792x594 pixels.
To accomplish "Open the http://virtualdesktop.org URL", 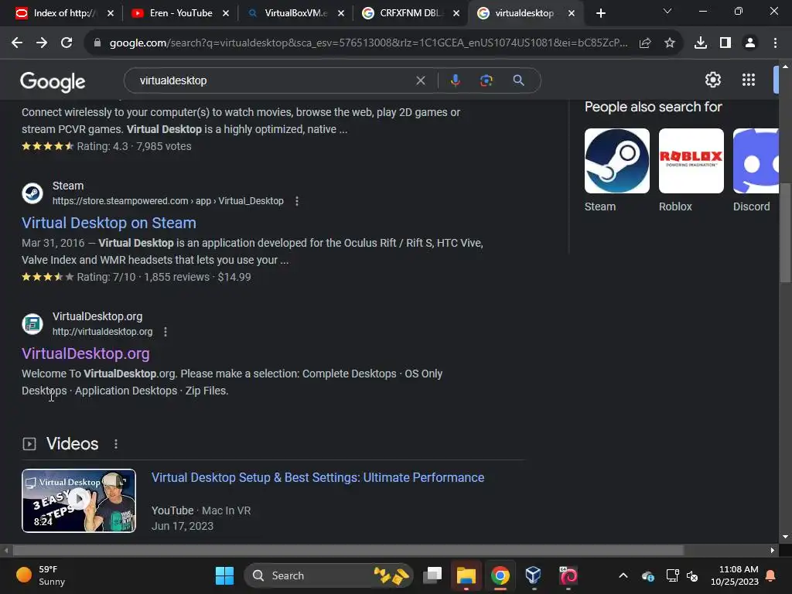I will click(x=103, y=332).
